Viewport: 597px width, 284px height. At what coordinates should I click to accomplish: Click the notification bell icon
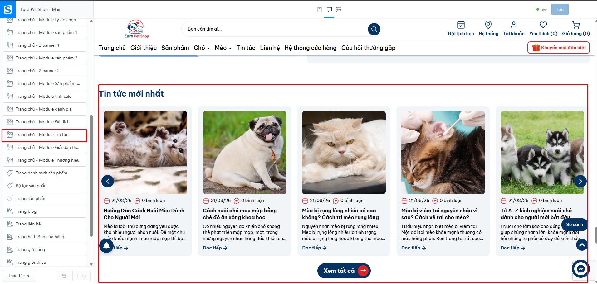(x=106, y=246)
